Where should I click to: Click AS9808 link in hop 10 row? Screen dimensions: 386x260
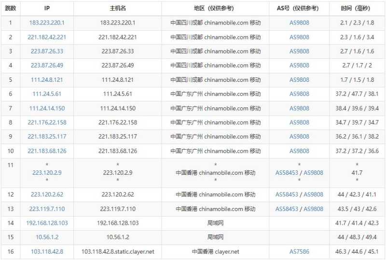pos(299,151)
